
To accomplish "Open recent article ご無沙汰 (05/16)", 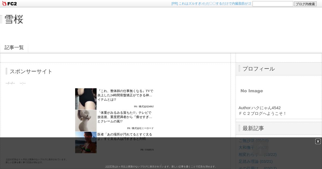I will click(254, 141).
